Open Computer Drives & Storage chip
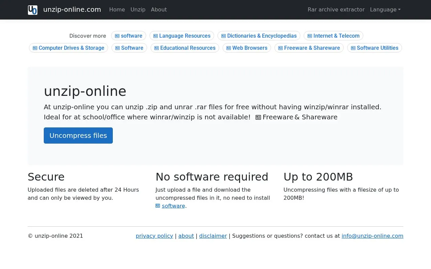Viewport: 431px width, 269px height. point(68,48)
